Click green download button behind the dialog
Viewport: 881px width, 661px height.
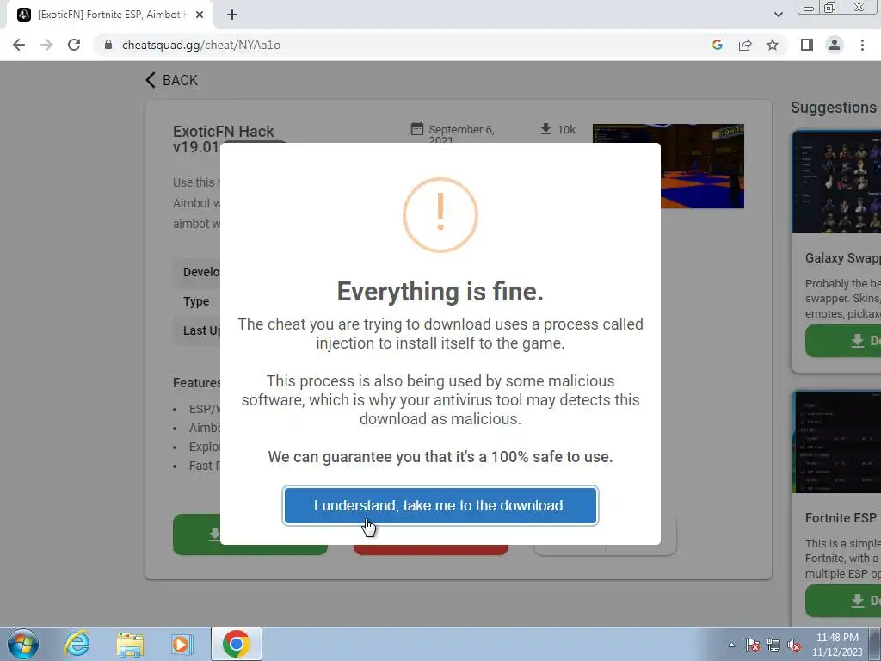196,534
